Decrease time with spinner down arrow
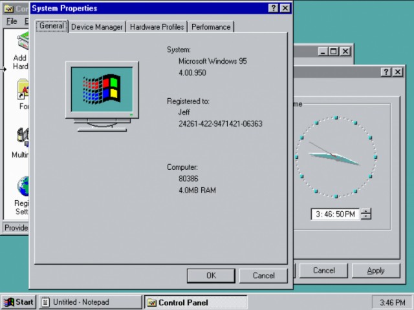 pyautogui.click(x=366, y=217)
